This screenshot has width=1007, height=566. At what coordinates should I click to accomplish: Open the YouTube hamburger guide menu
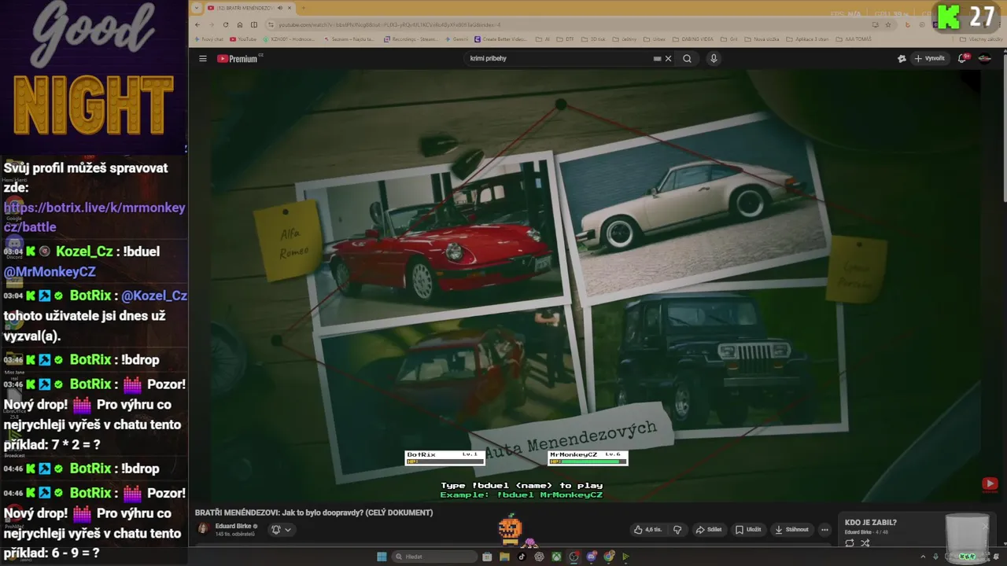click(202, 58)
